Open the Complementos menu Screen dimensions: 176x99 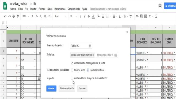(x=74, y=9)
